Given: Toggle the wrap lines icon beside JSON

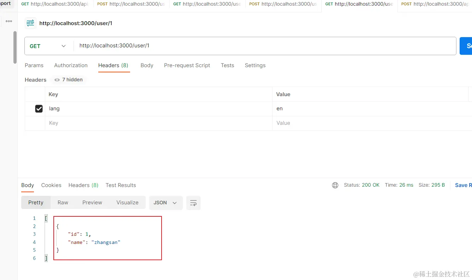Looking at the screenshot, I should [x=193, y=203].
